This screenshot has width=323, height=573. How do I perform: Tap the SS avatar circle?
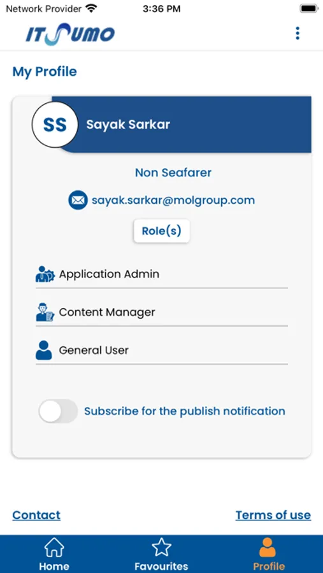tap(55, 125)
